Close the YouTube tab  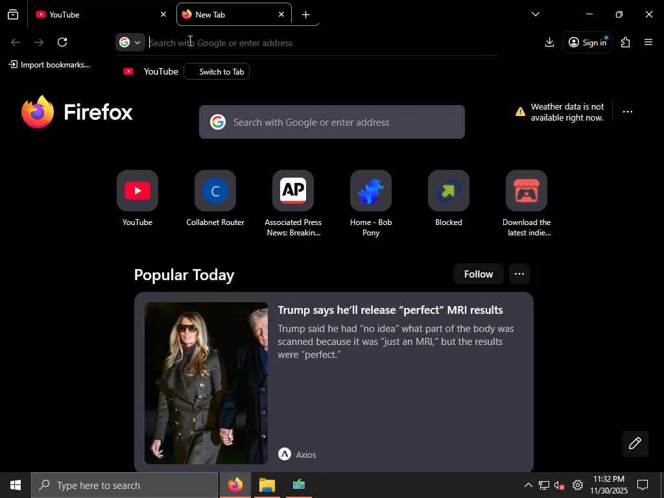click(163, 15)
